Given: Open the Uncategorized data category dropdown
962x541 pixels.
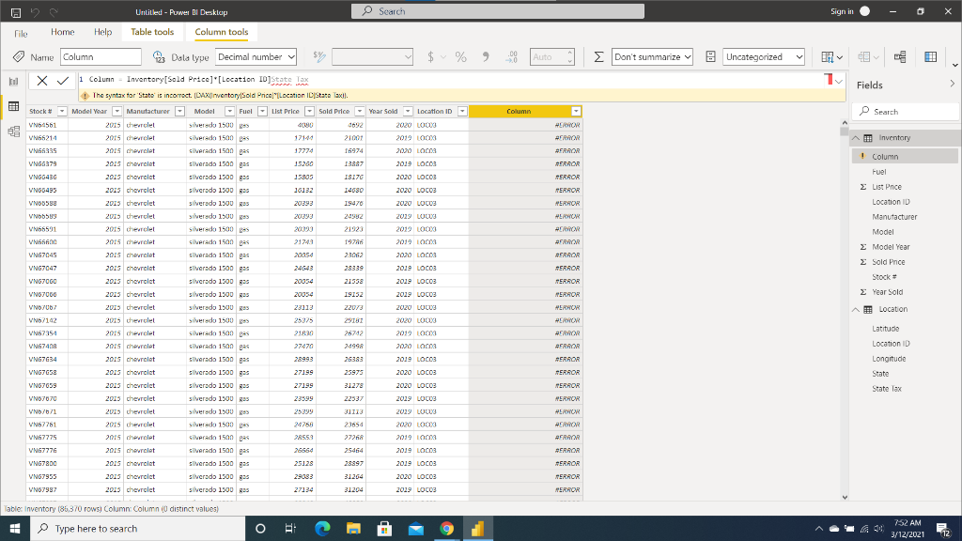Looking at the screenshot, I should (764, 57).
